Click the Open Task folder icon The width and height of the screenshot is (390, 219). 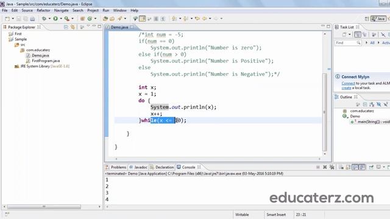coord(112,19)
